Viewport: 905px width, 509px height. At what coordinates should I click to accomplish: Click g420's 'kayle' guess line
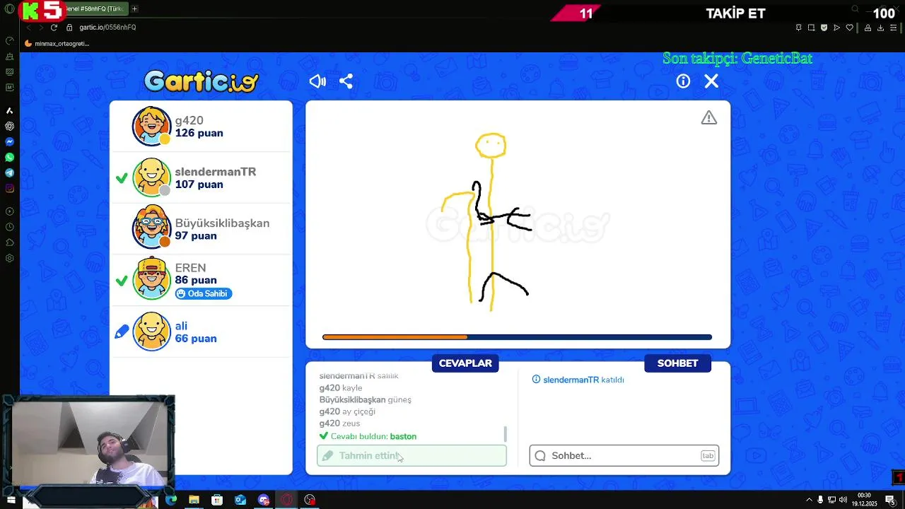341,387
